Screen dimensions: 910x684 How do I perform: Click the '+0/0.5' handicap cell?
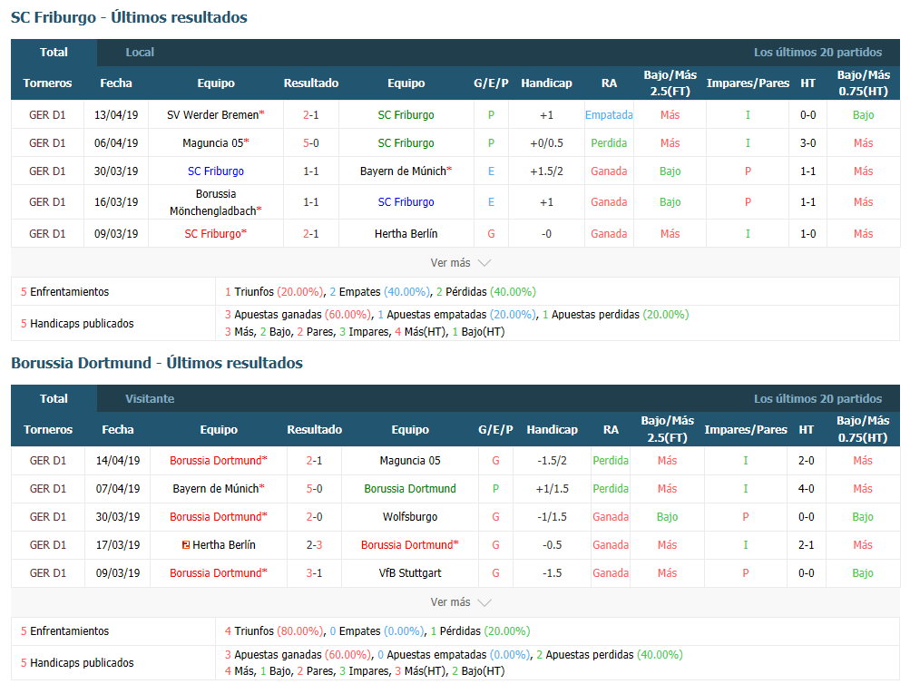(x=546, y=142)
